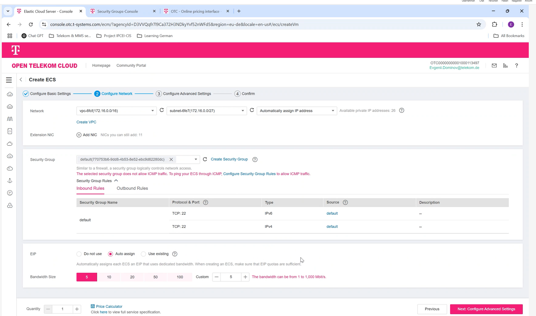Open the VPC dropdown vpc-6fcf

click(x=116, y=111)
